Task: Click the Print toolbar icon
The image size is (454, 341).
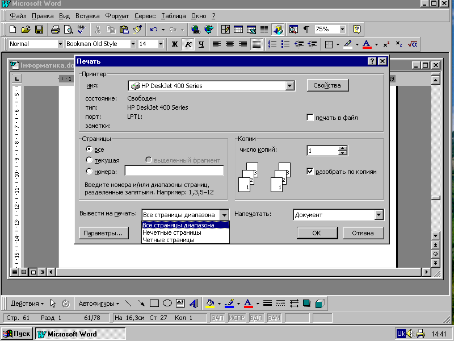Action: tap(55, 30)
